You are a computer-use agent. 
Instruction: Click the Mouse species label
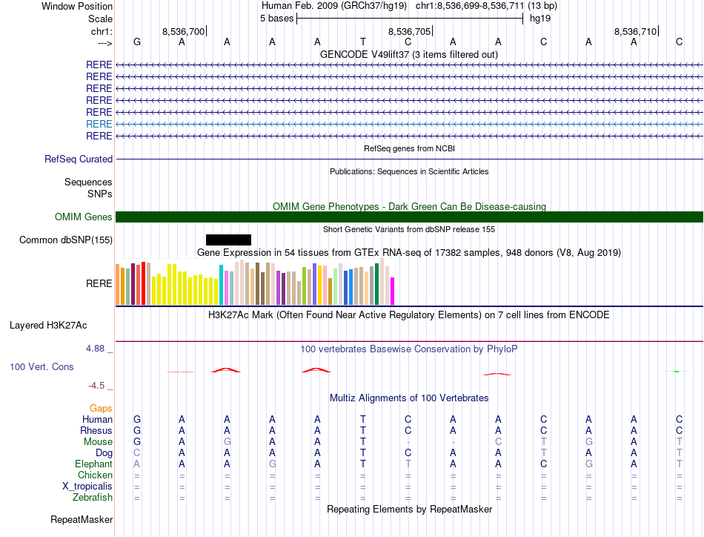click(98, 442)
